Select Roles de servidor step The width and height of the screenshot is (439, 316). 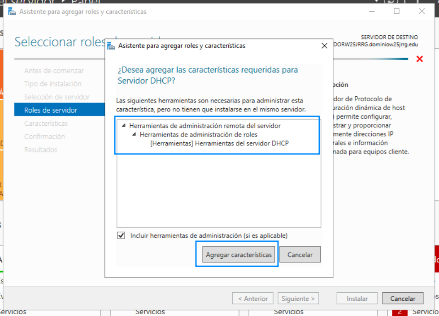coord(60,110)
